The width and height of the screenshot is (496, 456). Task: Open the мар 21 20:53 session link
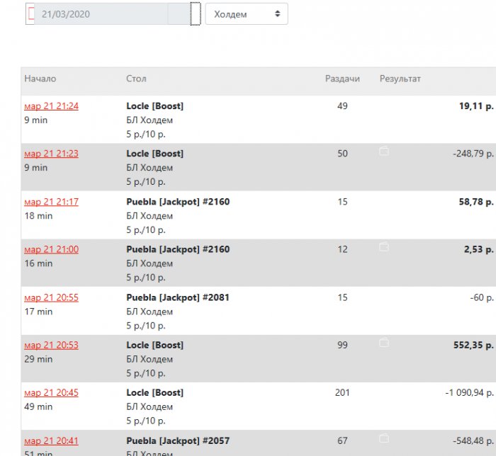coord(51,345)
